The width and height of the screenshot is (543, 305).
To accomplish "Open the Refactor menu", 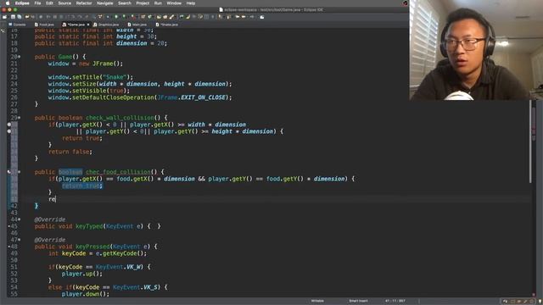I will (x=84, y=3).
